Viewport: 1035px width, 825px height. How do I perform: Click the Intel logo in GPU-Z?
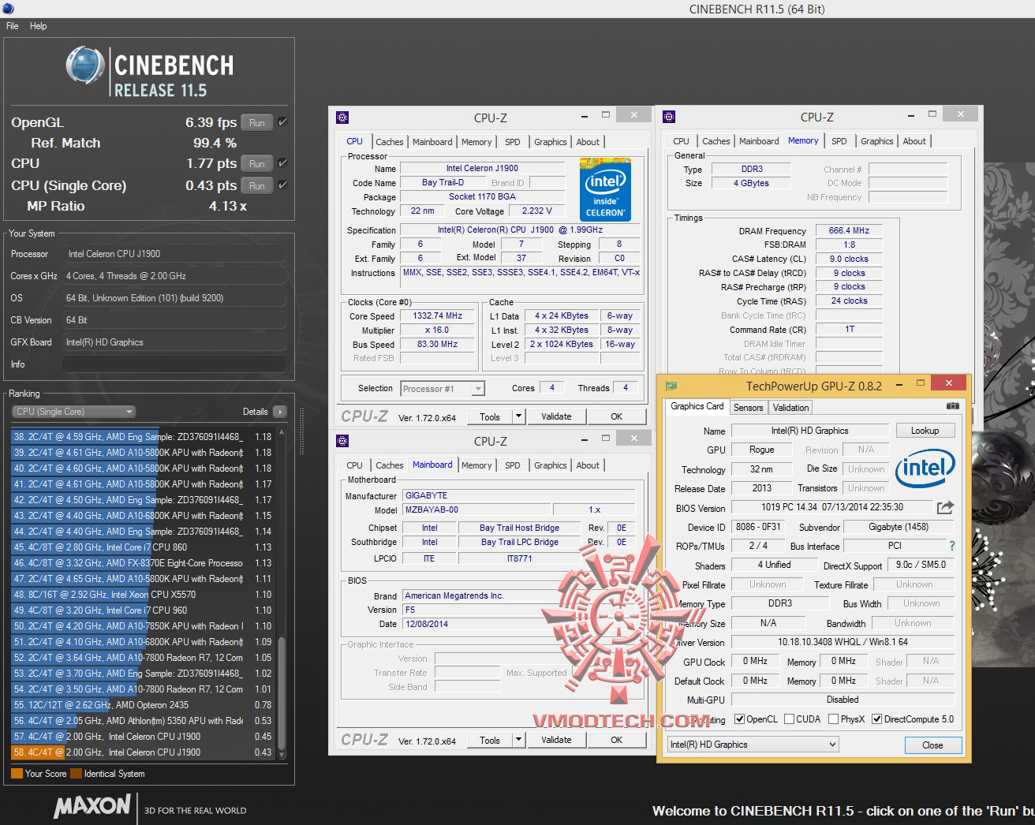tap(925, 468)
